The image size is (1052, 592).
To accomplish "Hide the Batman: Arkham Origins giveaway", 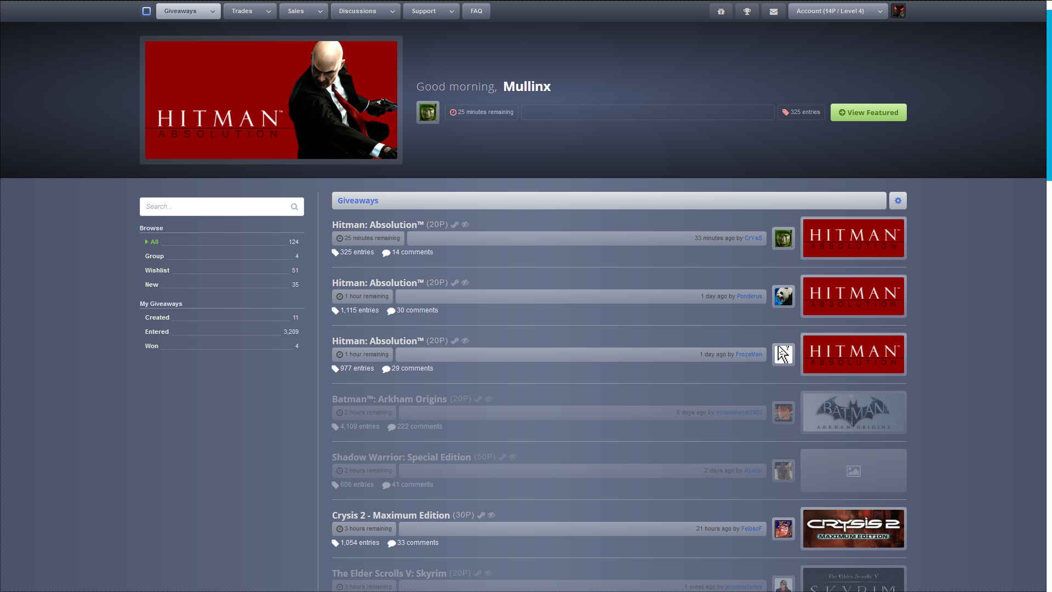I will pos(488,399).
